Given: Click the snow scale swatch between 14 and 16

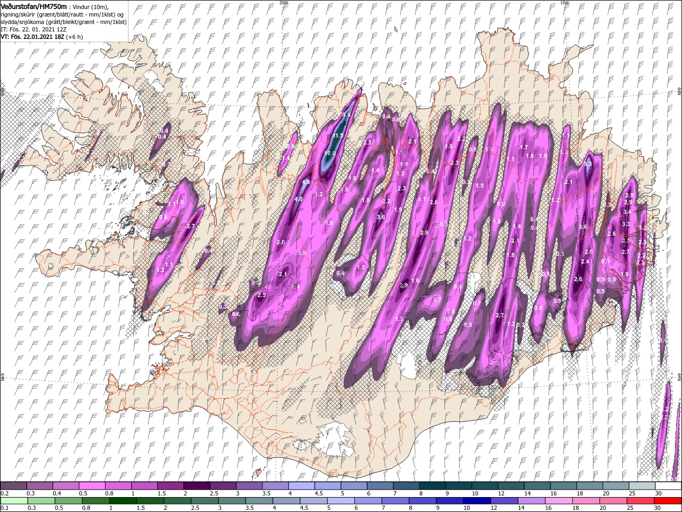Looking at the screenshot, I should (537, 486).
